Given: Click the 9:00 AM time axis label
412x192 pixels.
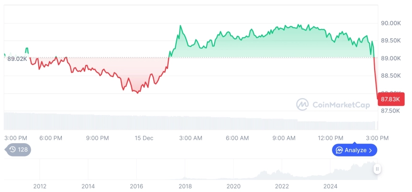Looking at the screenshot, I should 284,138.
